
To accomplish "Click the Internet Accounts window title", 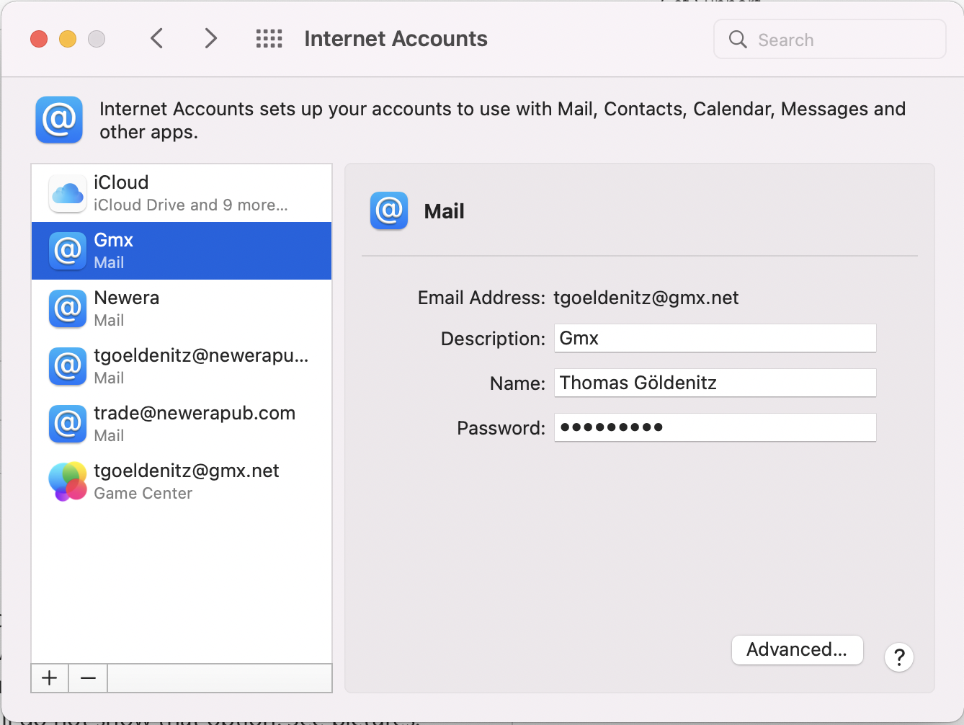I will point(396,39).
